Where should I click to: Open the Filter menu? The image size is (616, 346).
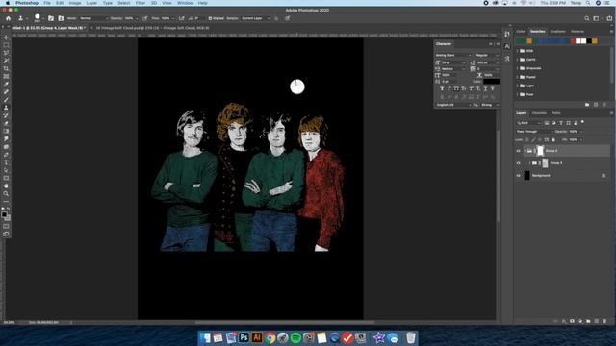point(141,3)
